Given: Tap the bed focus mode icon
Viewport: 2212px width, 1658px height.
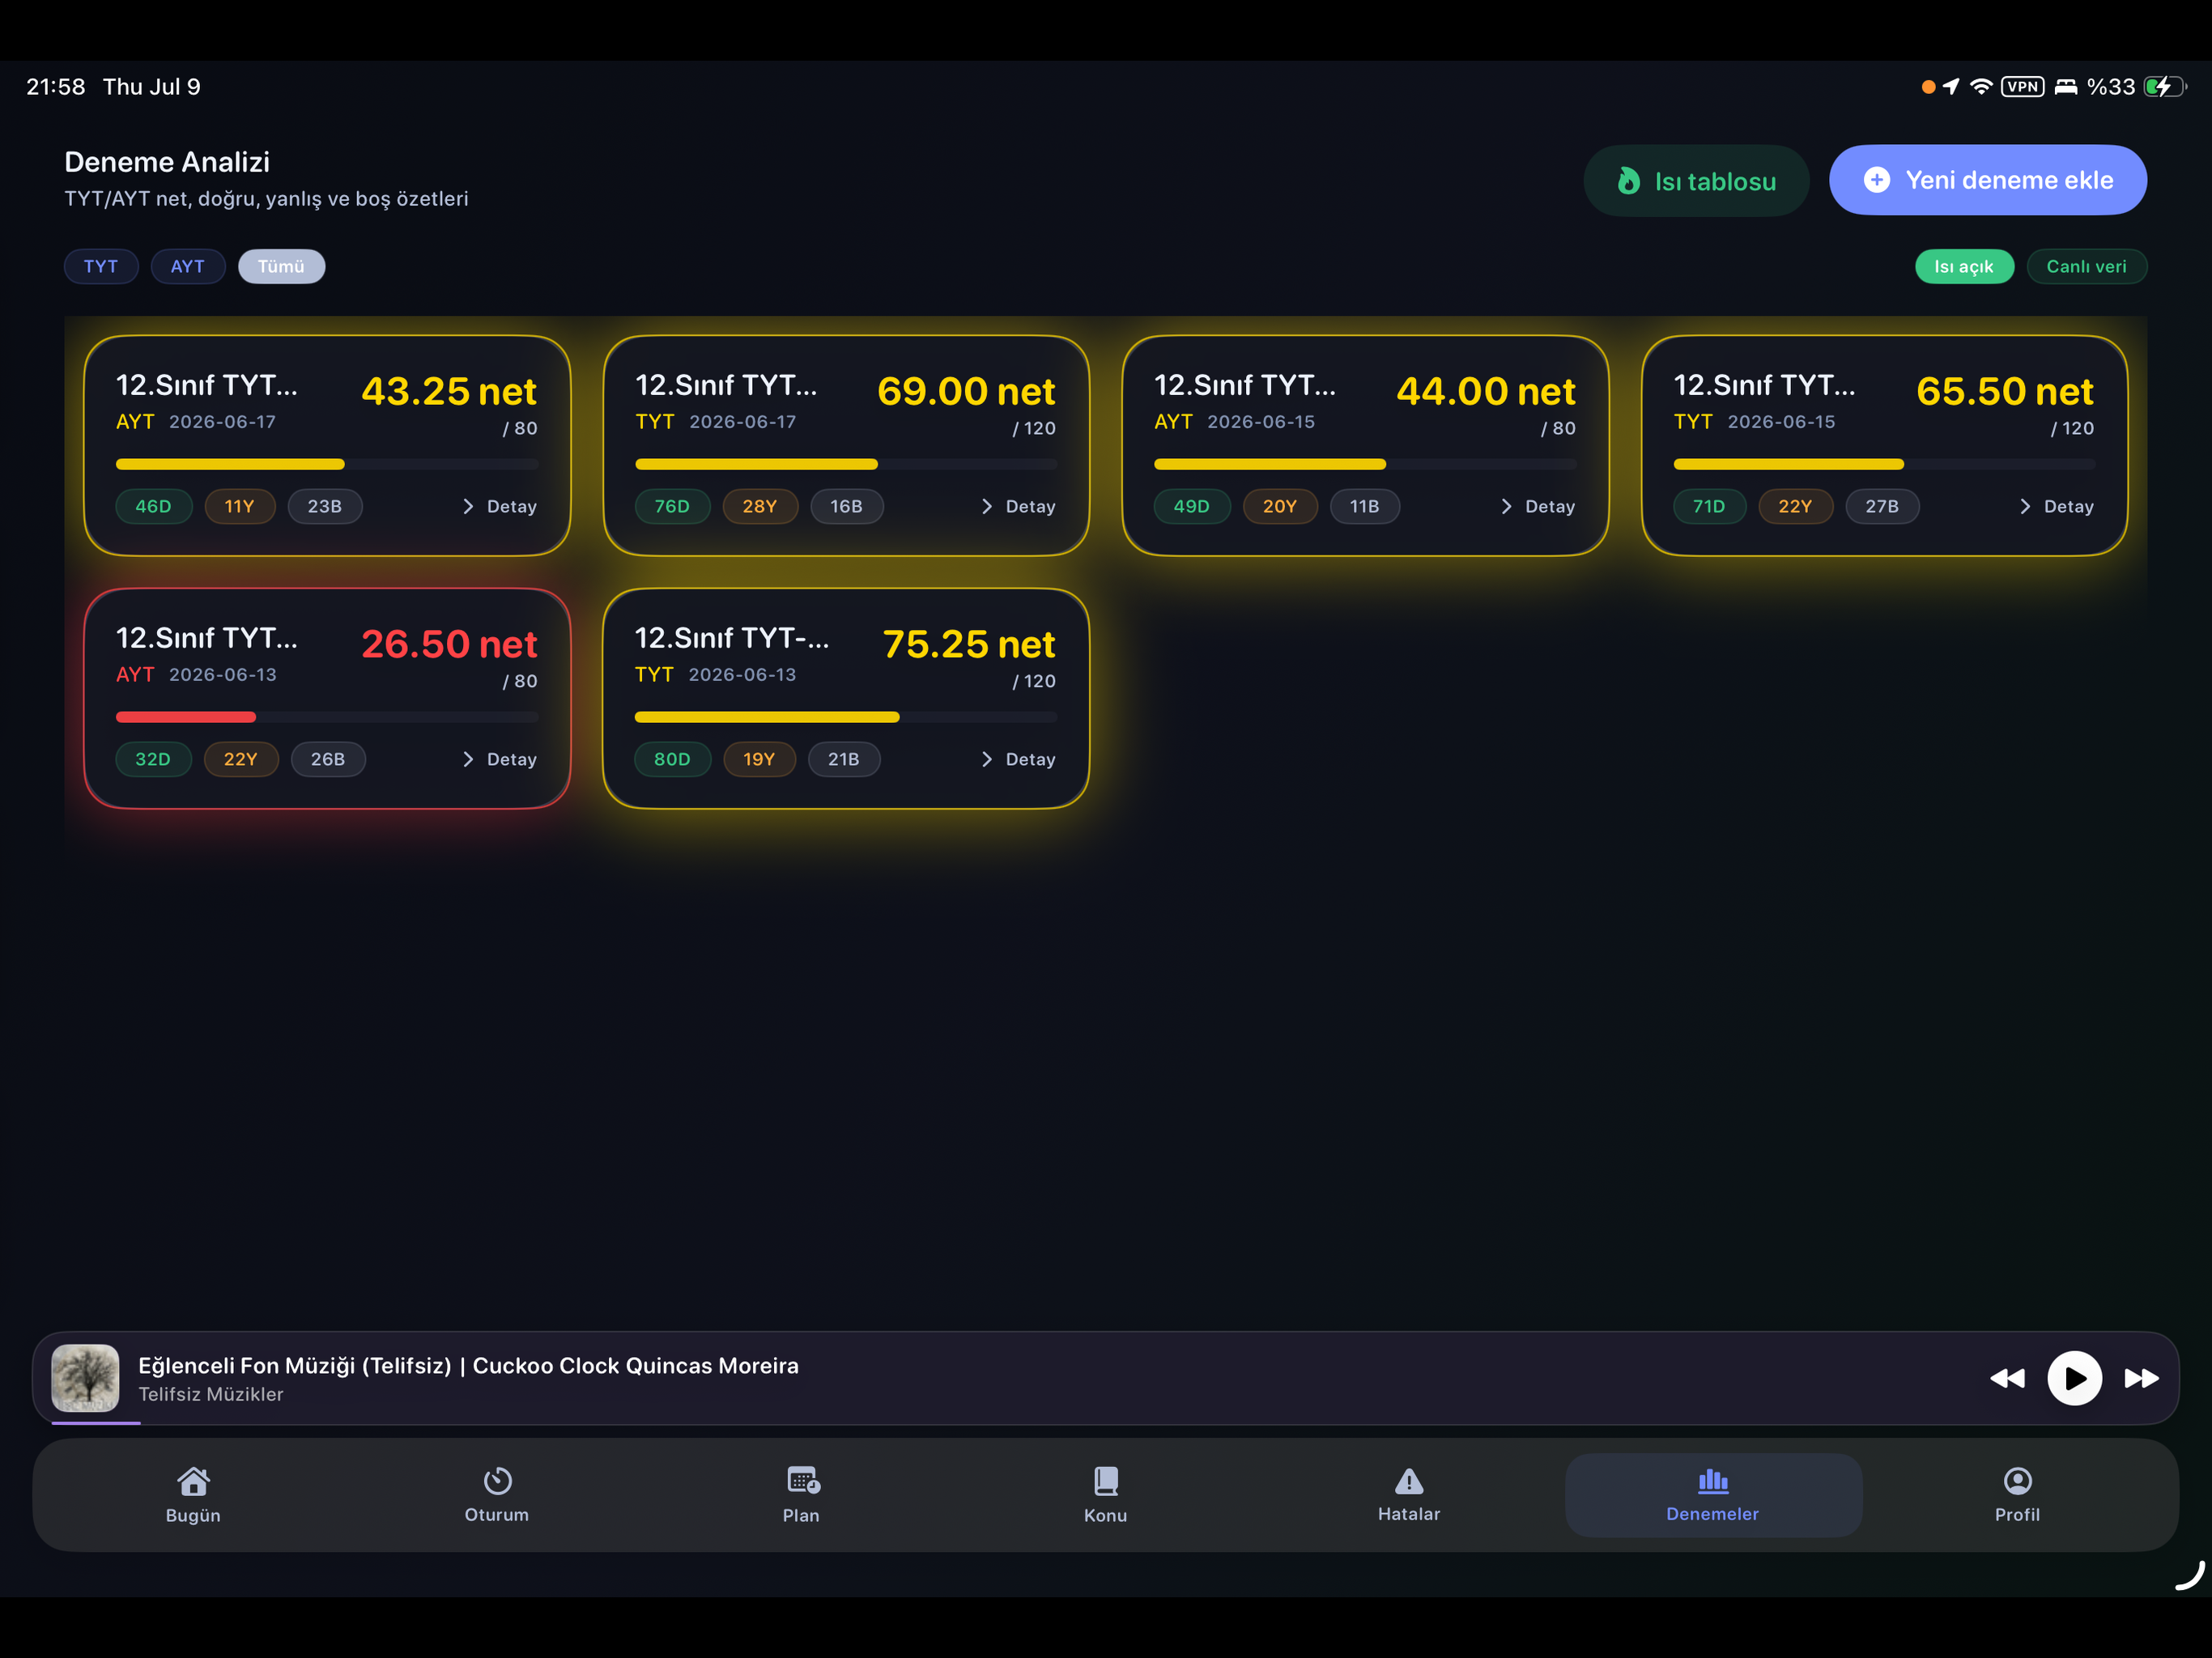Looking at the screenshot, I should [2066, 87].
